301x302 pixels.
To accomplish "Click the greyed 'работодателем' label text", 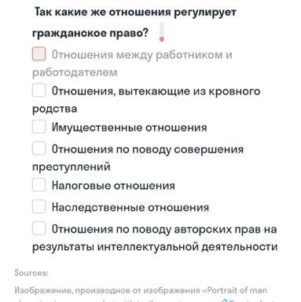I will click(75, 72).
